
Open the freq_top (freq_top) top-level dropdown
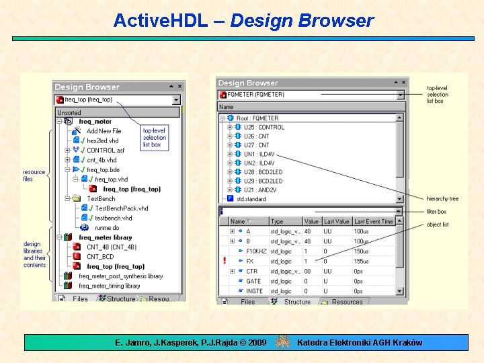coord(176,99)
